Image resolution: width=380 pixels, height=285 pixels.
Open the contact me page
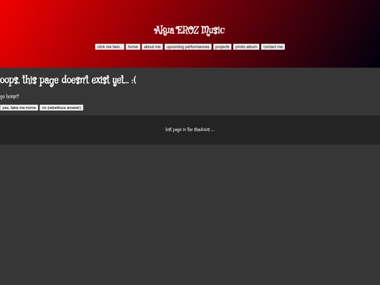pyautogui.click(x=273, y=46)
